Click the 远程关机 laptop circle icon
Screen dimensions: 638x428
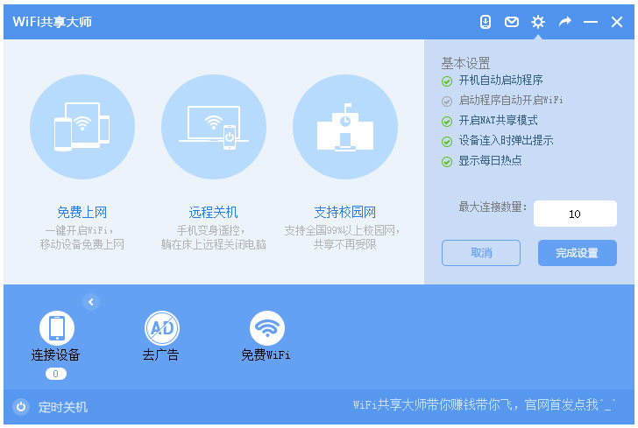[214, 127]
